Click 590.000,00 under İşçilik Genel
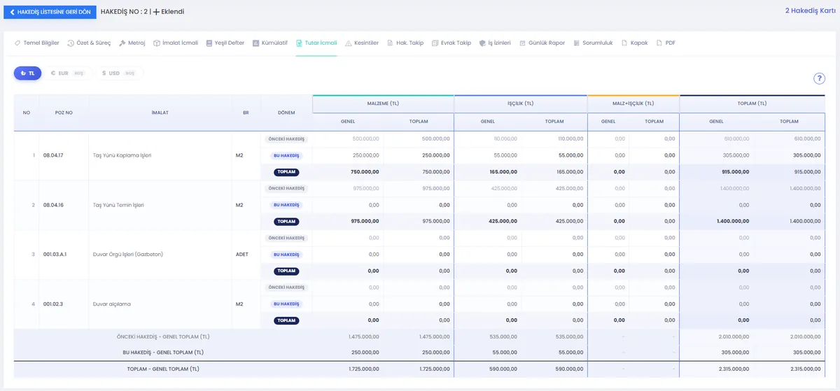 pyautogui.click(x=503, y=369)
